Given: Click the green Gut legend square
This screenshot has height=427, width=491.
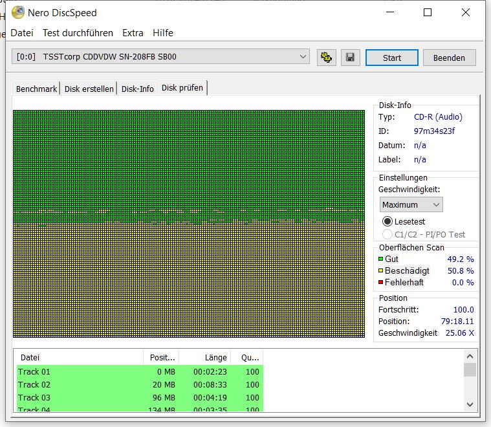Looking at the screenshot, I should pyautogui.click(x=381, y=259).
